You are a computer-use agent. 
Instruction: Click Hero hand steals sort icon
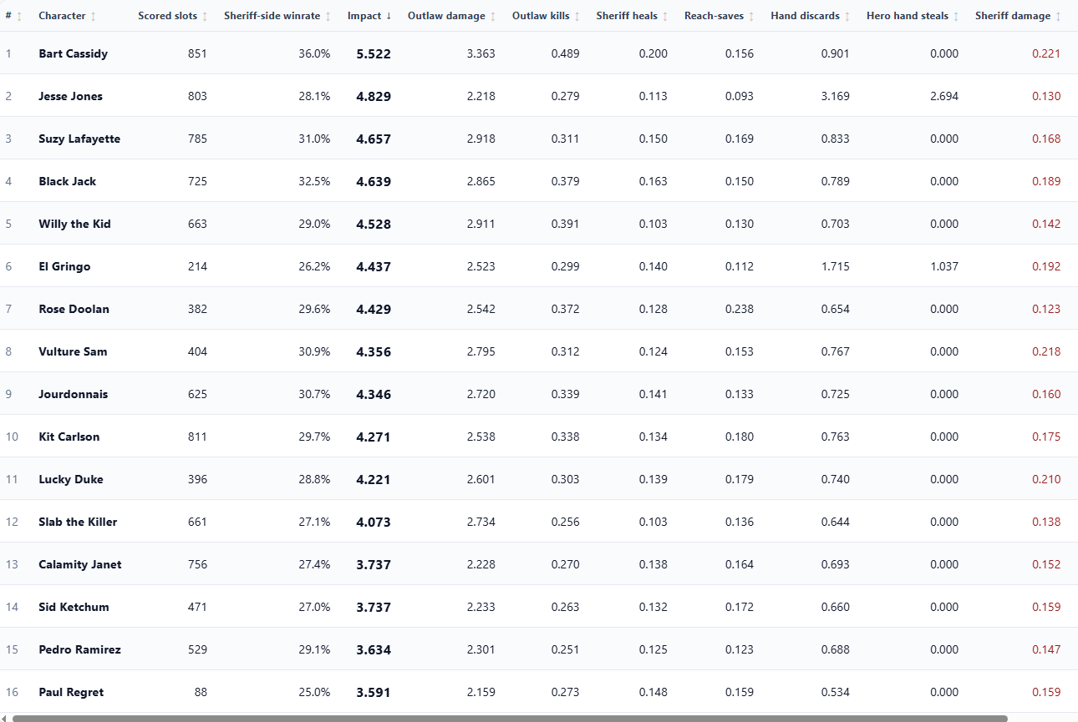[956, 17]
